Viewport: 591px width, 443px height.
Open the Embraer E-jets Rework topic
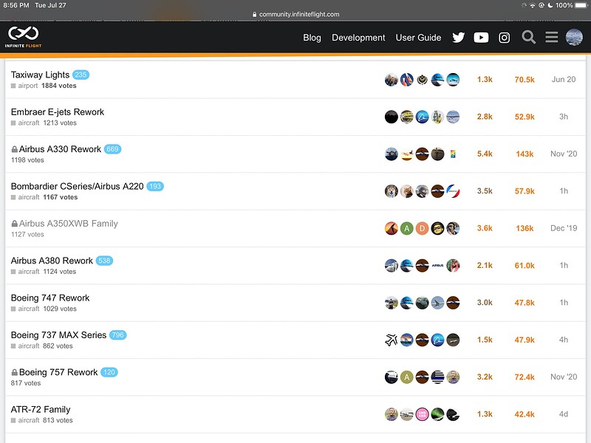(x=58, y=112)
